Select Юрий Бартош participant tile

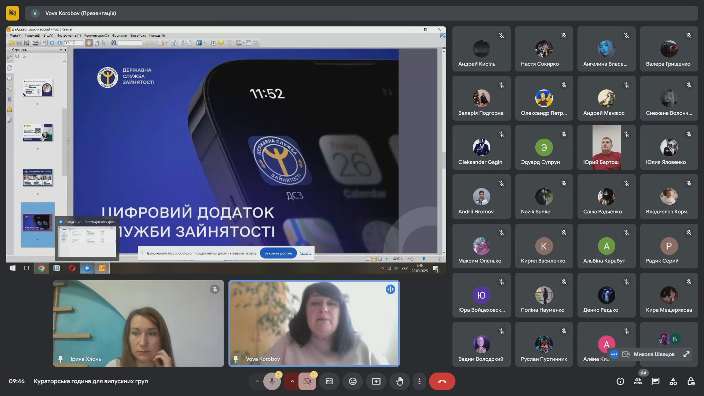pos(606,147)
